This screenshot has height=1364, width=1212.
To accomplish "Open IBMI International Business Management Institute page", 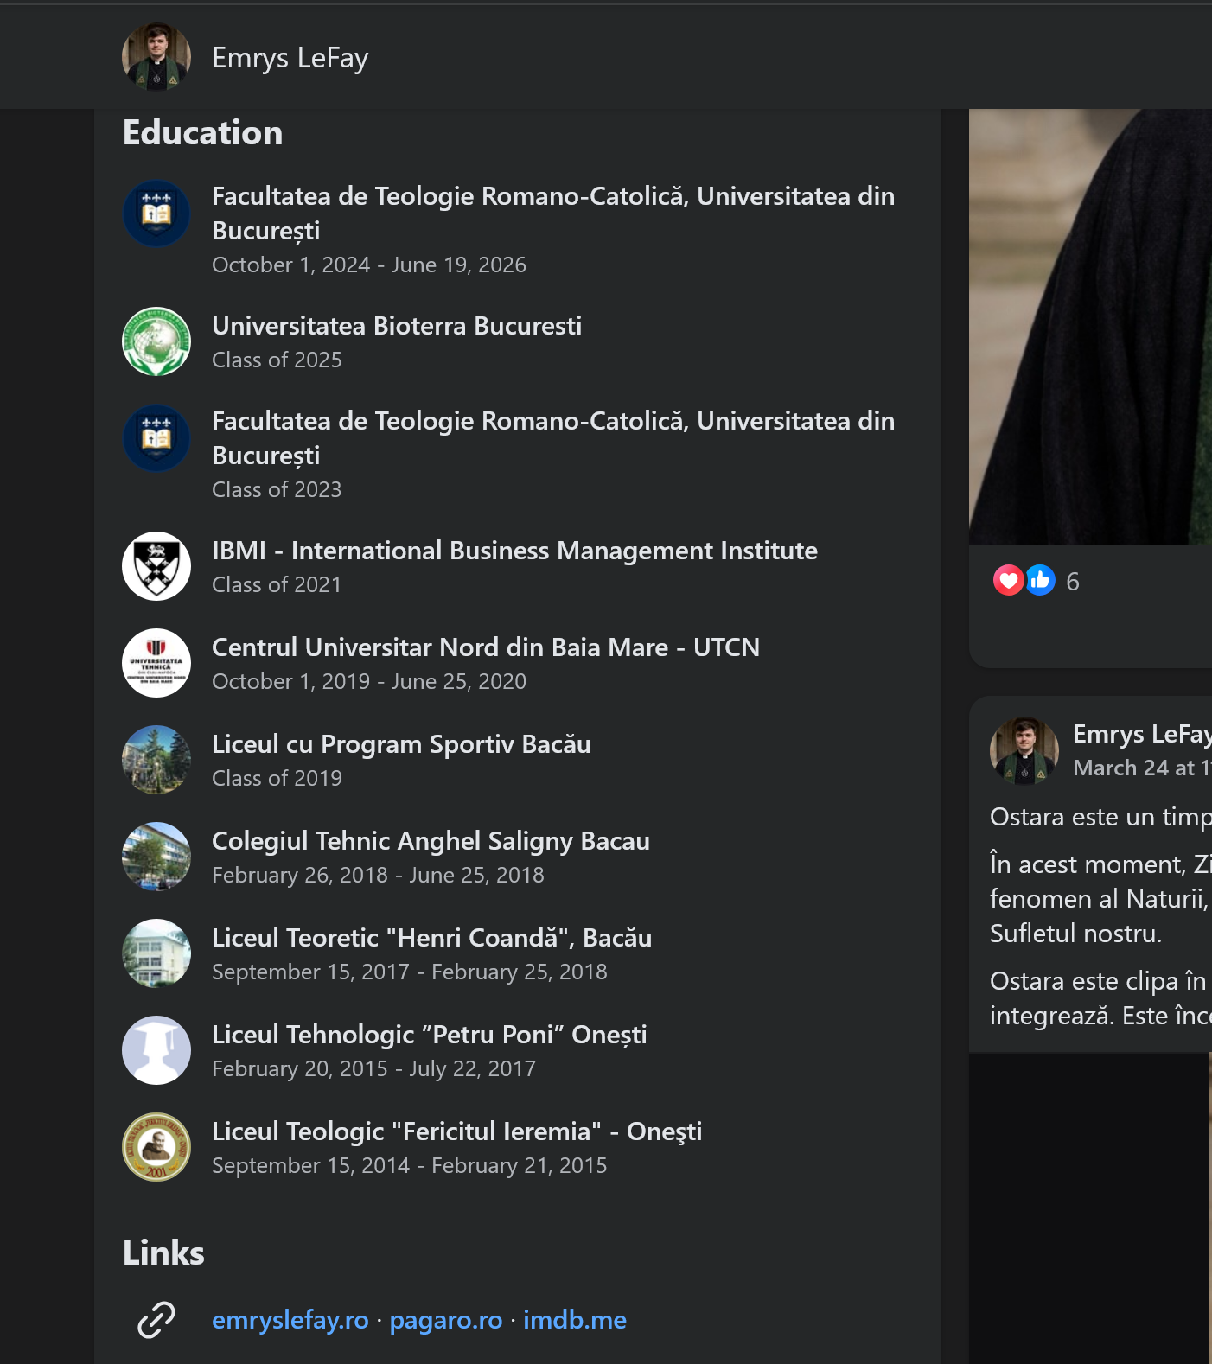I will (514, 551).
